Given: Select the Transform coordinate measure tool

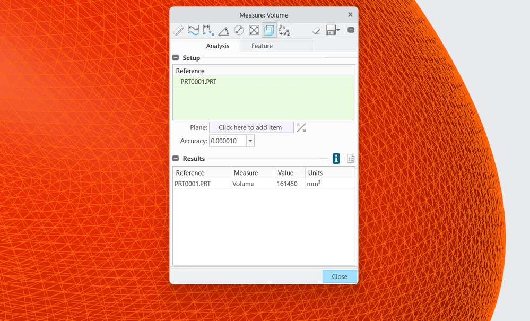Looking at the screenshot, I should [284, 30].
